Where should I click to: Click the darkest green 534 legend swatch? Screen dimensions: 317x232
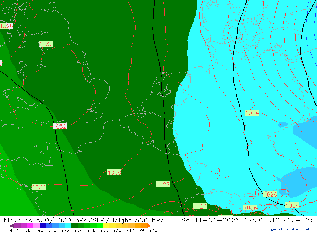[x=74, y=226]
